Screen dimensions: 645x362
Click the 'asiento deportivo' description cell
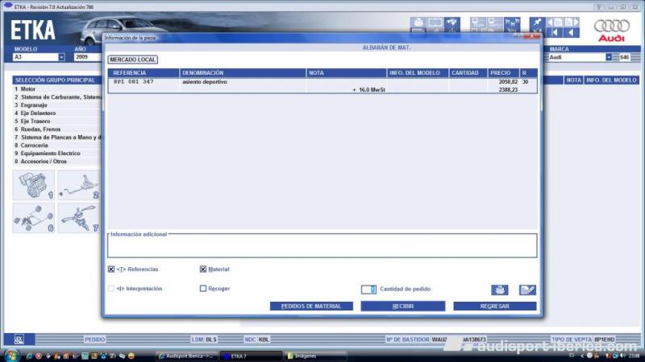205,82
